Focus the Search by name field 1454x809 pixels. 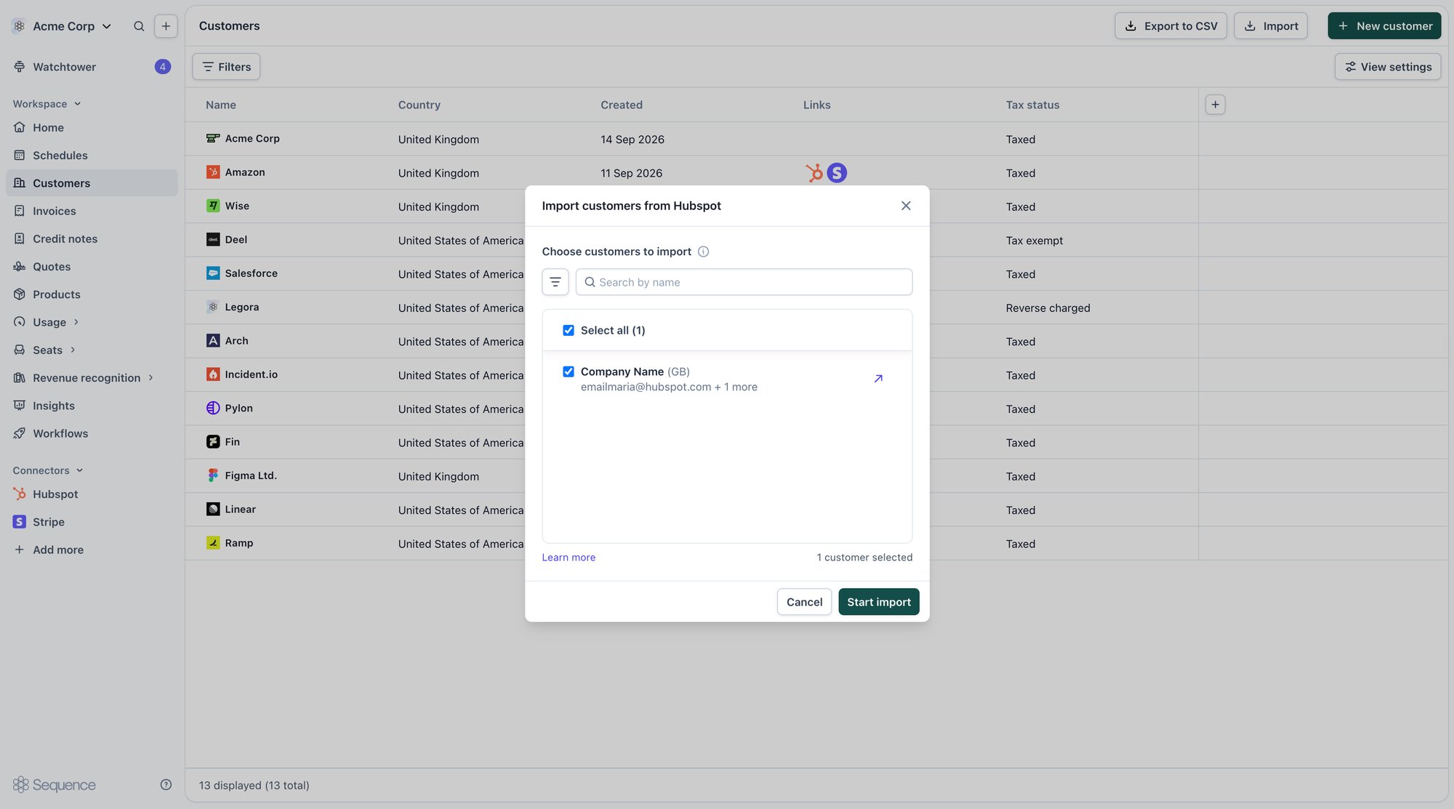coord(744,282)
